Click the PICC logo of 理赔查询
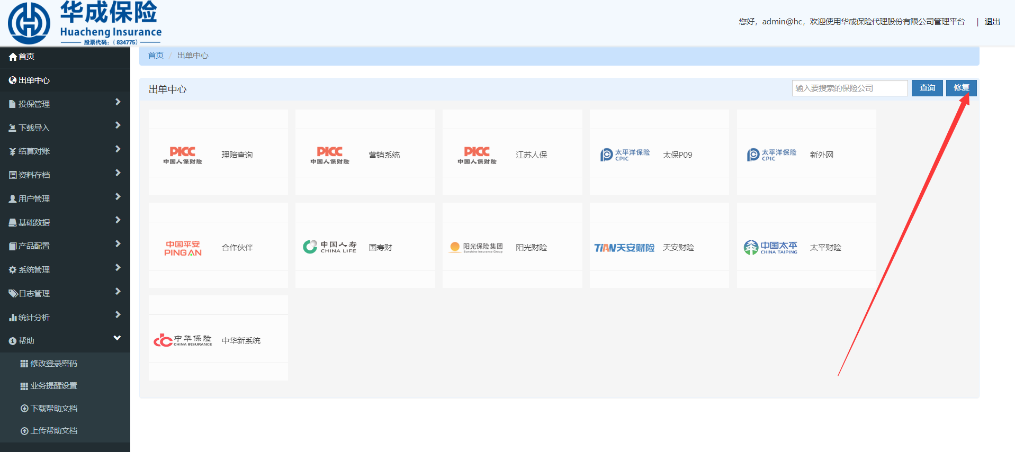 183,155
